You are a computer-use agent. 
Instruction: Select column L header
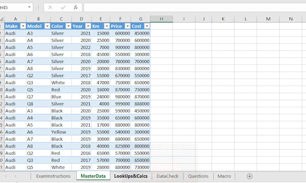[x=246, y=18]
